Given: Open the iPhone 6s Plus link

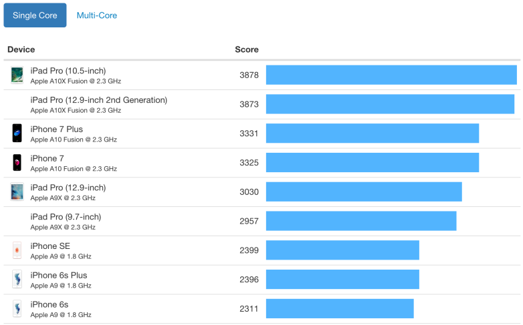Looking at the screenshot, I should pos(59,275).
